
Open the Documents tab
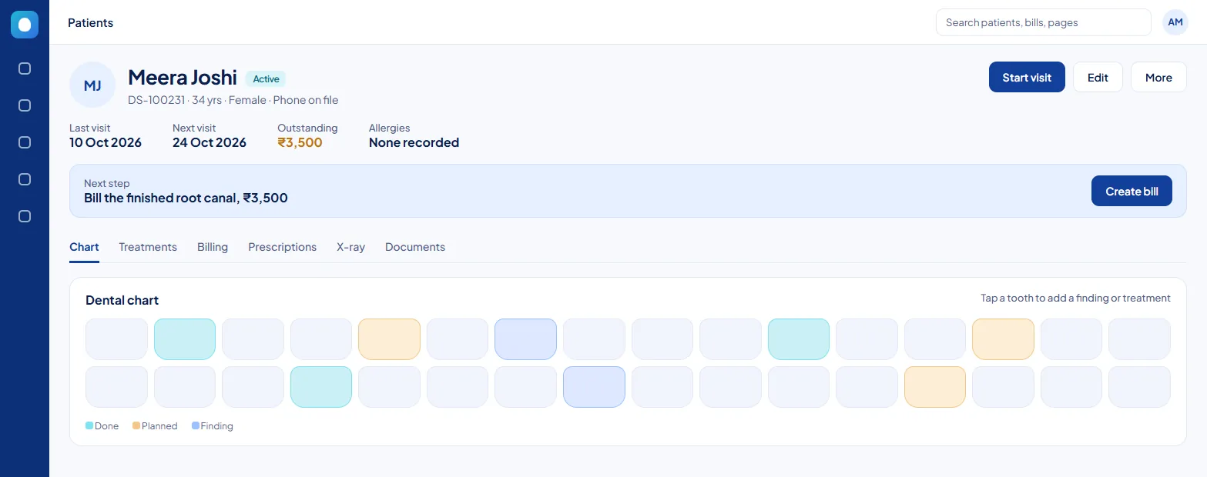tap(415, 247)
